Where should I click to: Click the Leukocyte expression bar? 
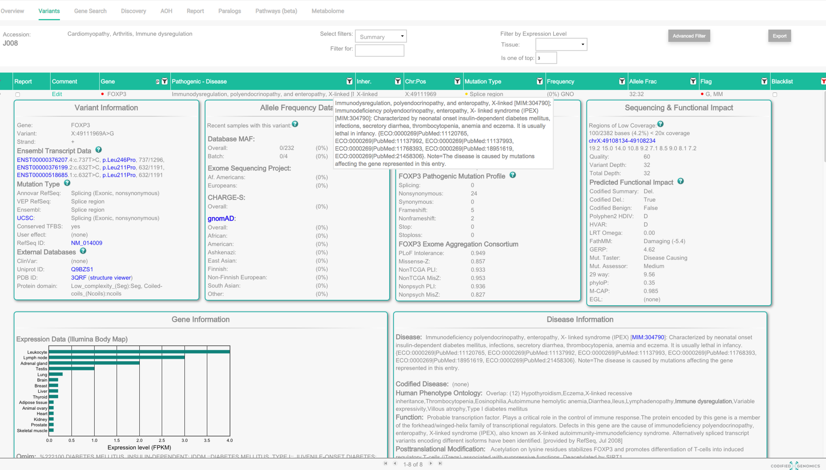pyautogui.click(x=139, y=352)
